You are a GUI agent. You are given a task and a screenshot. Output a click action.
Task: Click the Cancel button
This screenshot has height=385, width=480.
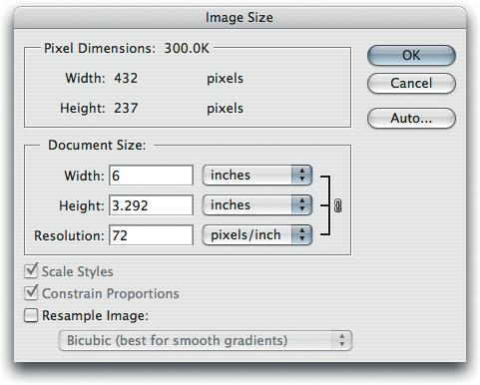click(411, 83)
